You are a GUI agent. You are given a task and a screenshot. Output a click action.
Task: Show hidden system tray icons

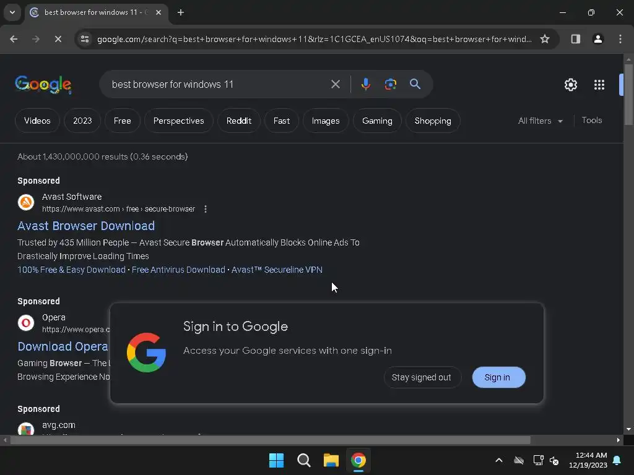pos(499,460)
